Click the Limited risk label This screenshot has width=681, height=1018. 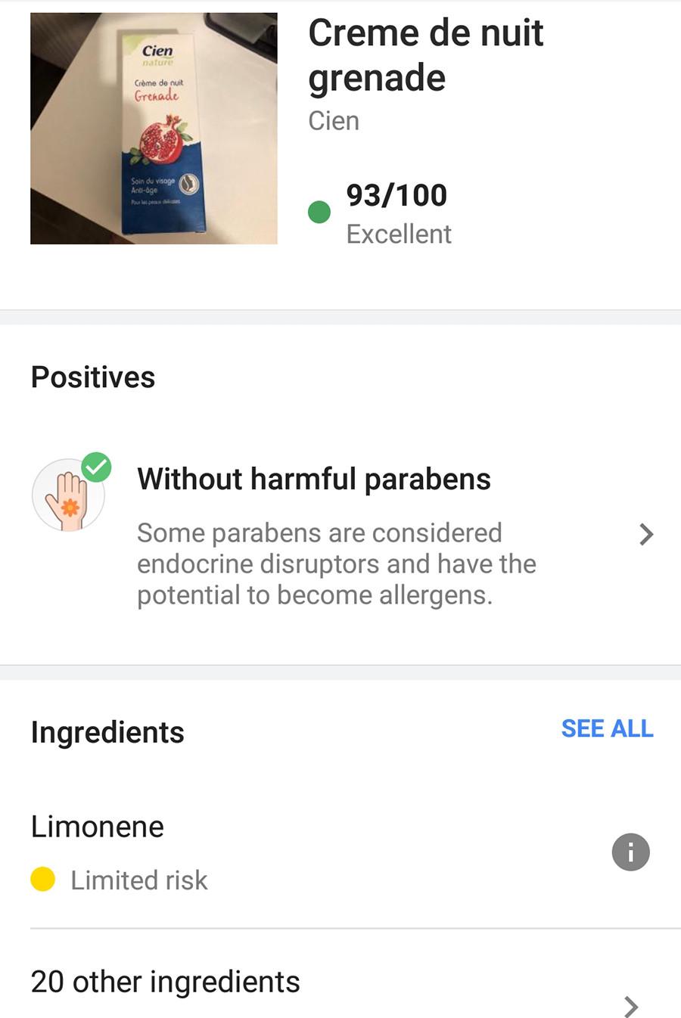click(x=139, y=880)
